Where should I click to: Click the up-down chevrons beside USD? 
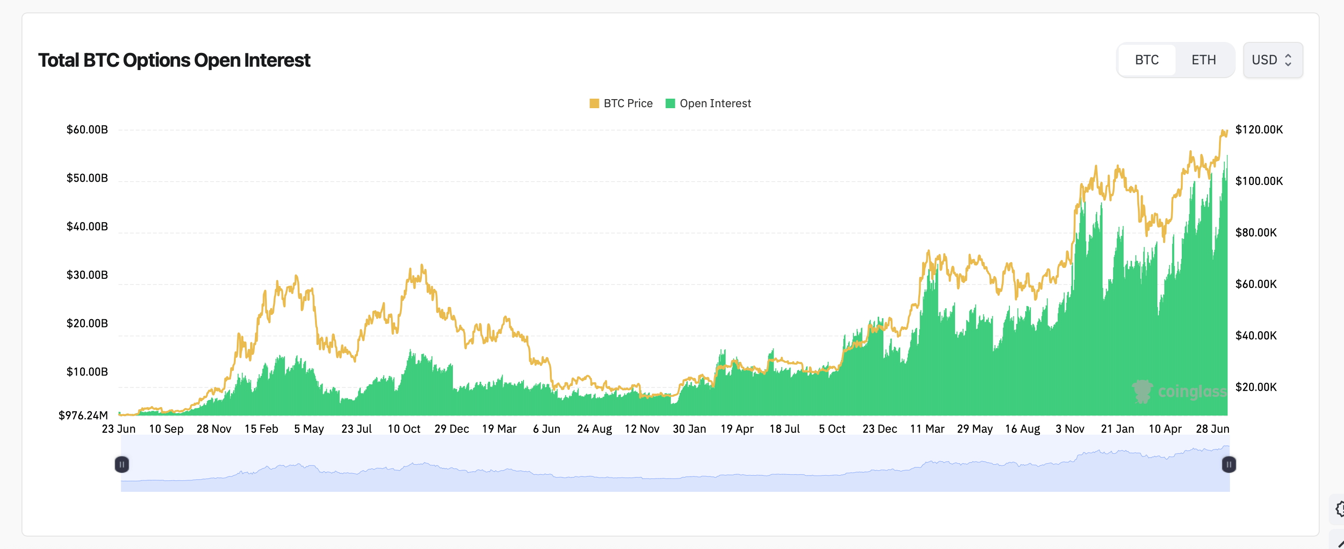pyautogui.click(x=1288, y=60)
